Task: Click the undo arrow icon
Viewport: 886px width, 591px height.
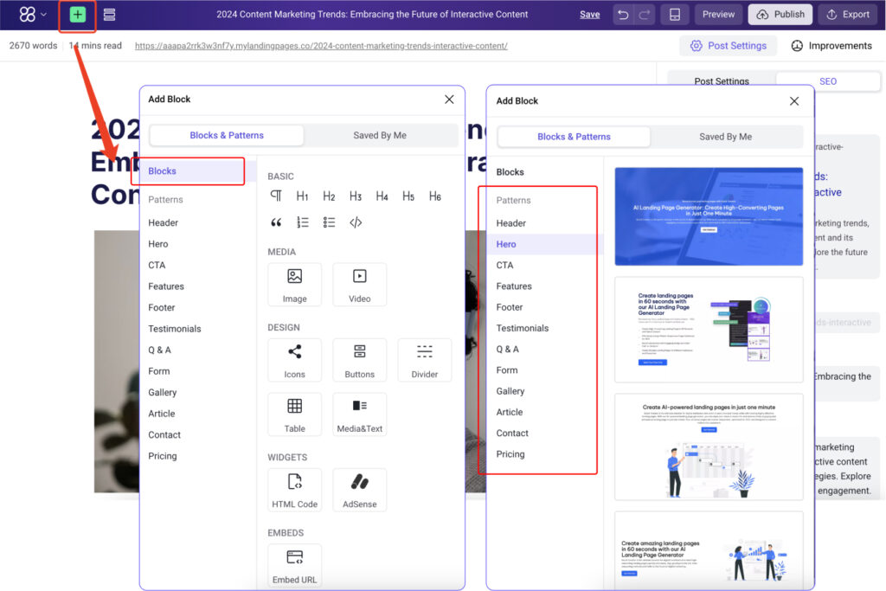Action: point(623,15)
